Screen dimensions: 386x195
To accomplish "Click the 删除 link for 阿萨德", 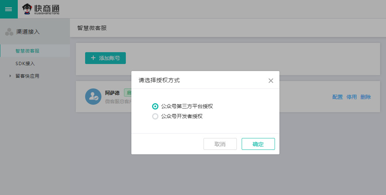I will click(365, 97).
